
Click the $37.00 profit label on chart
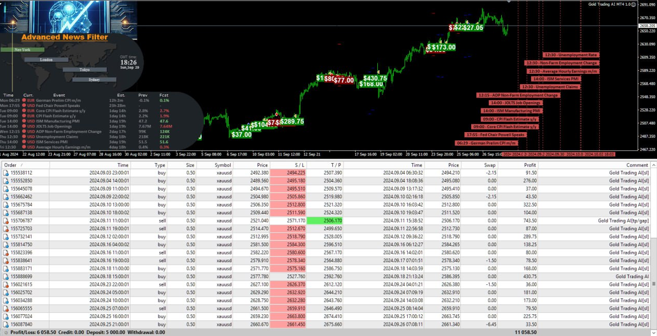[241, 135]
